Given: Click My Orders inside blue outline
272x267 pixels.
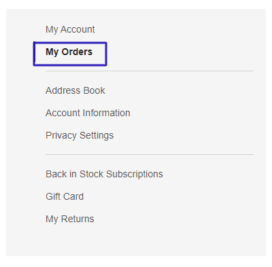Looking at the screenshot, I should [x=69, y=52].
